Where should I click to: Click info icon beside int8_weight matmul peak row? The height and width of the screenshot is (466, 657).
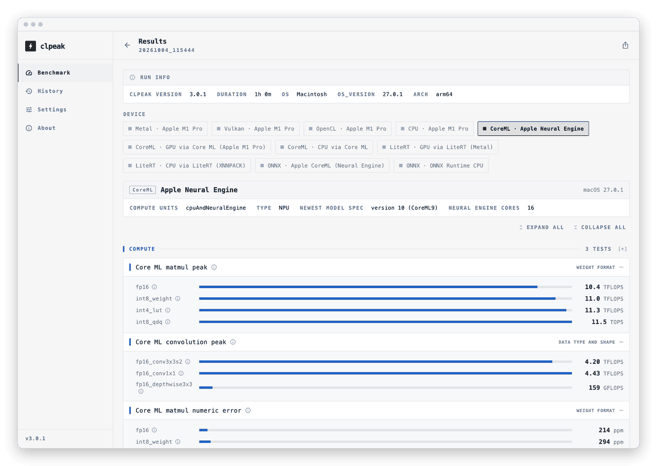[178, 298]
